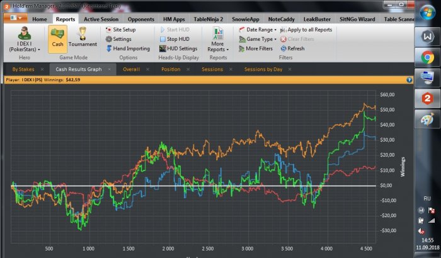Open Hand Importing

tap(128, 48)
